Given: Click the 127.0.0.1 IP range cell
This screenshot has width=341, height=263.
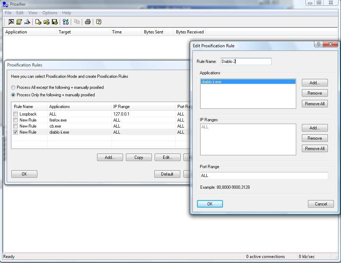Looking at the screenshot, I should click(x=121, y=114).
